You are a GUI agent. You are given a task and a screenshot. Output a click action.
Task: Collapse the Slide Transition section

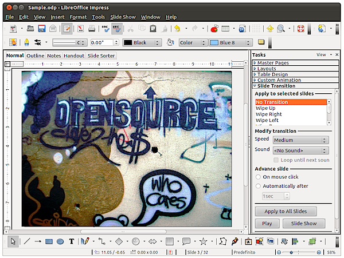(x=295, y=86)
